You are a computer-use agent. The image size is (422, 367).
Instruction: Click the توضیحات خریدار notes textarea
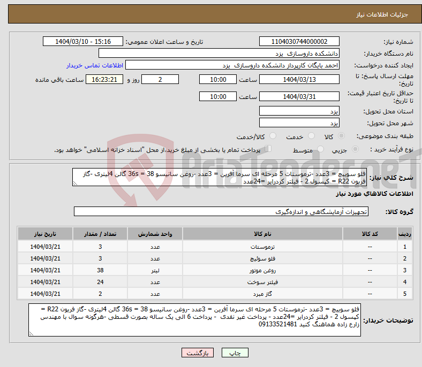pyautogui.click(x=194, y=320)
